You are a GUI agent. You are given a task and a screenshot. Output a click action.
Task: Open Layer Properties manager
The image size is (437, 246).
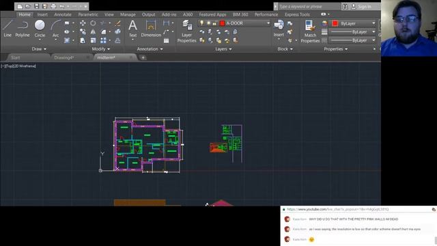pos(186,31)
